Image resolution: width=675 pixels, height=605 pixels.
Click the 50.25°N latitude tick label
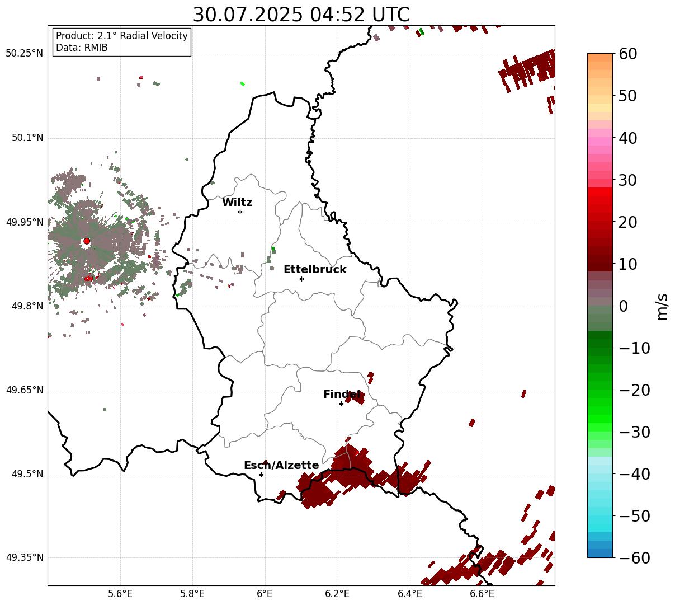click(24, 54)
